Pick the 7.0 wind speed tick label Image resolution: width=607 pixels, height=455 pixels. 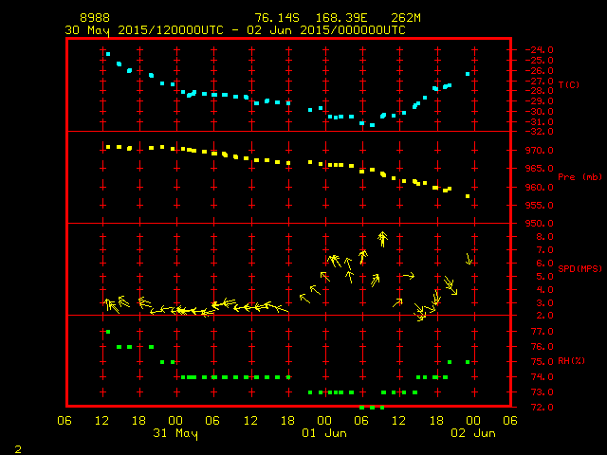click(544, 250)
